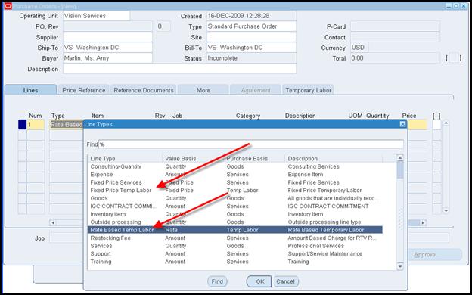Click the Type field showing Standard Purchase Order
Image resolution: width=472 pixels, height=295 pixels.
[x=251, y=26]
